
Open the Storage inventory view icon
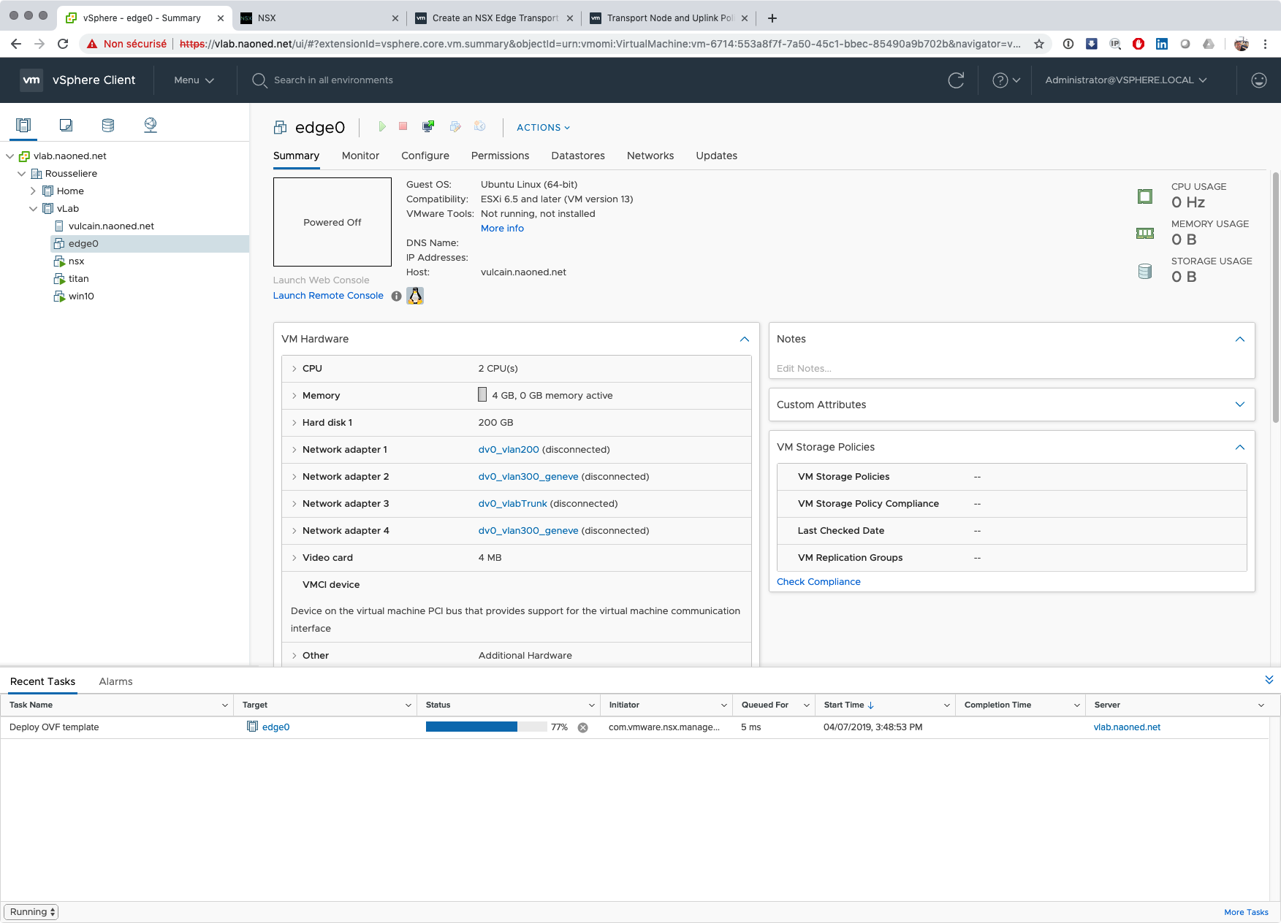point(108,125)
